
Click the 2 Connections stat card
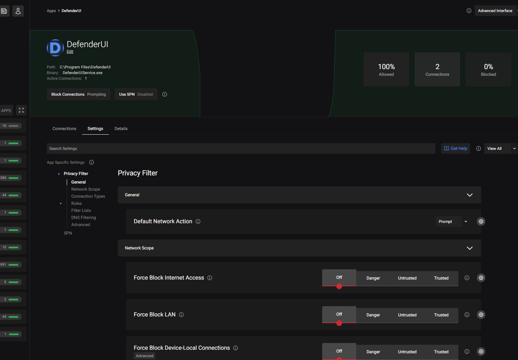[x=437, y=69]
